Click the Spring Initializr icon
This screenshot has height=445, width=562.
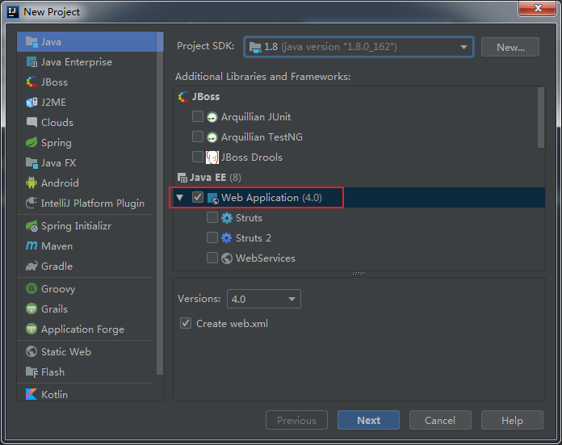[31, 226]
